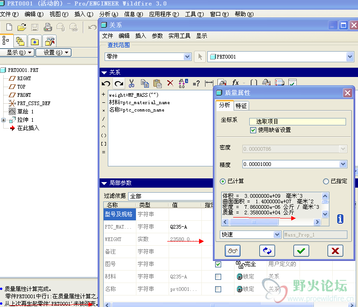Open a file with the folder icon
Viewport: 358px width, 307px height.
[22, 27]
